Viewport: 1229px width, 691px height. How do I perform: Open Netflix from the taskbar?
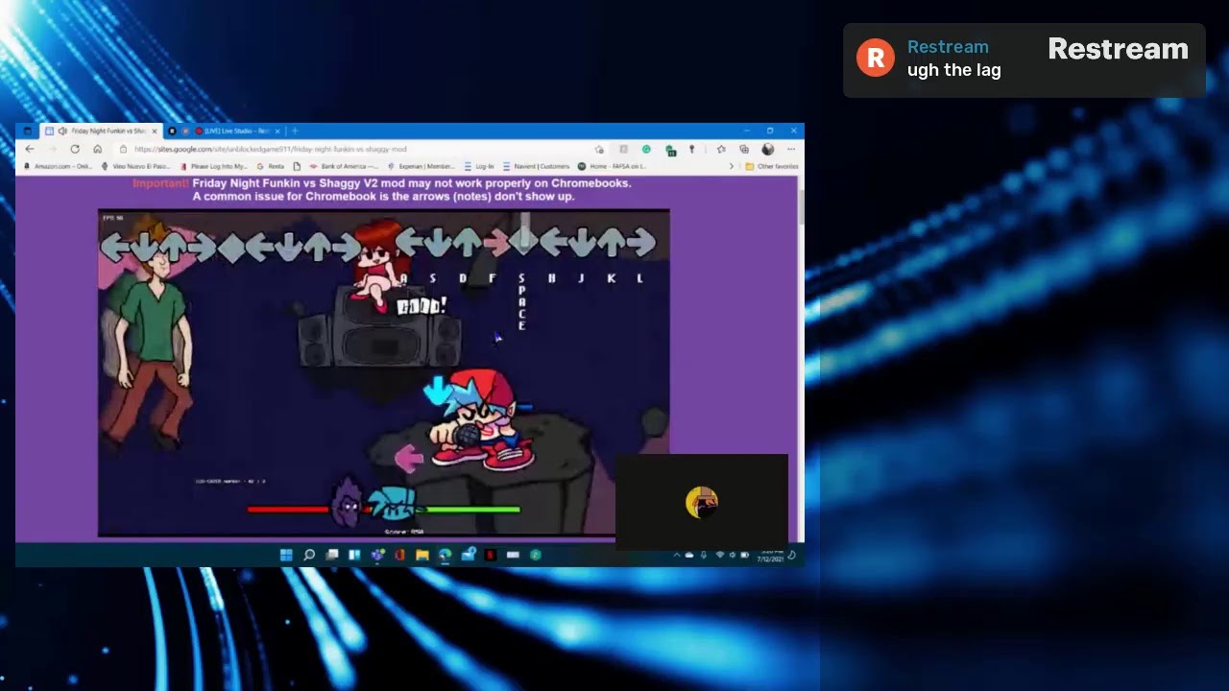click(x=491, y=555)
